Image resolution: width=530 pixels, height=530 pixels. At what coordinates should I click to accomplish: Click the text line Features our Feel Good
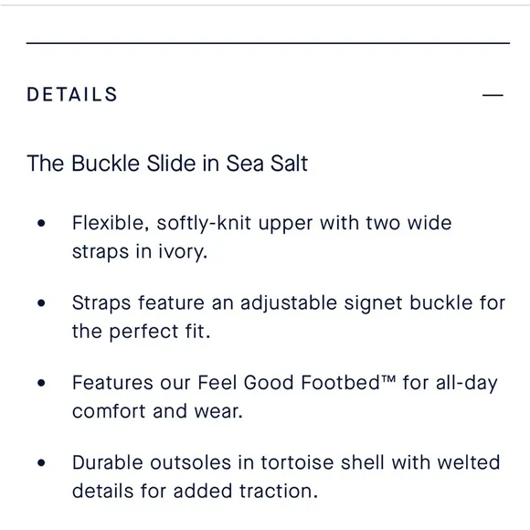284,383
